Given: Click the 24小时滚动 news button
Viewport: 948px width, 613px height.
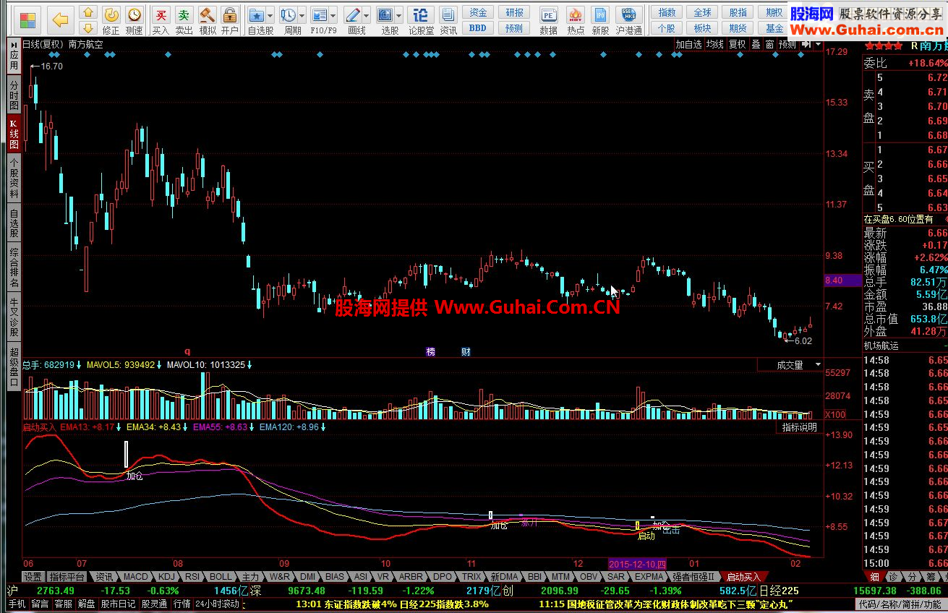Looking at the screenshot, I should tap(217, 604).
